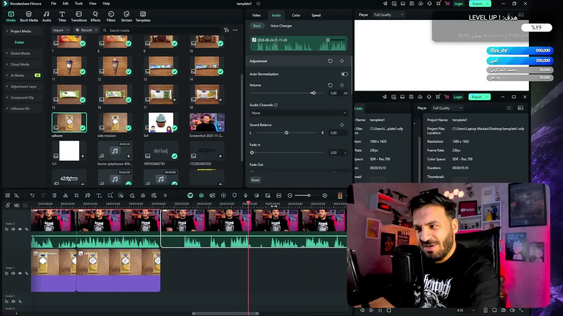Select the Basic audio sub-tab
This screenshot has height=316, width=563.
[x=257, y=26]
